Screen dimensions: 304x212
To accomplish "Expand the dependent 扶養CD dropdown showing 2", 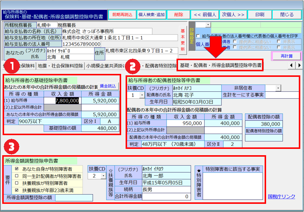I will pos(103,176).
